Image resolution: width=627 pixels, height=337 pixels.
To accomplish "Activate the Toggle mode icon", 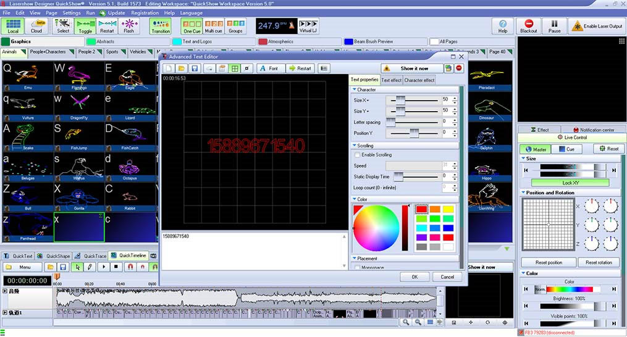I will tap(85, 27).
